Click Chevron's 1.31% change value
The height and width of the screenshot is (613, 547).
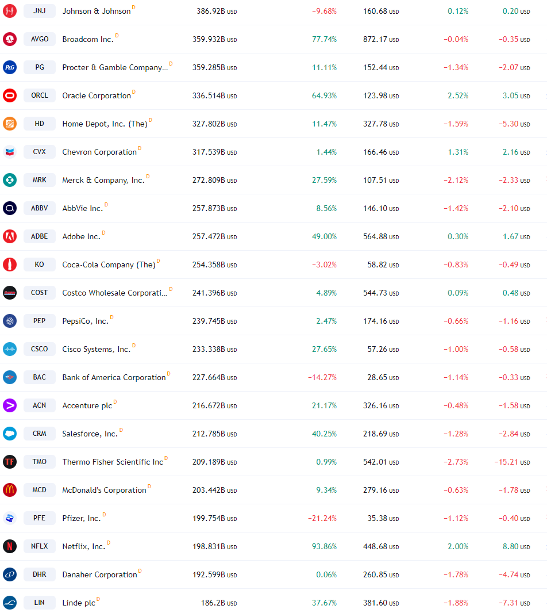pos(458,152)
